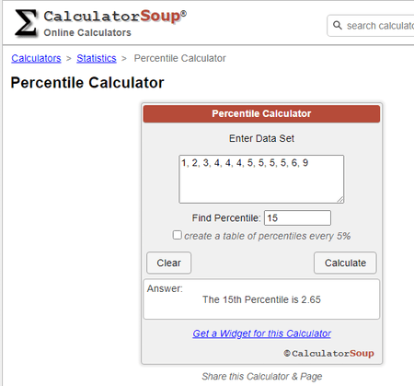Click inside the Enter Data Set textarea
Screen dimensions: 414x386
point(261,179)
